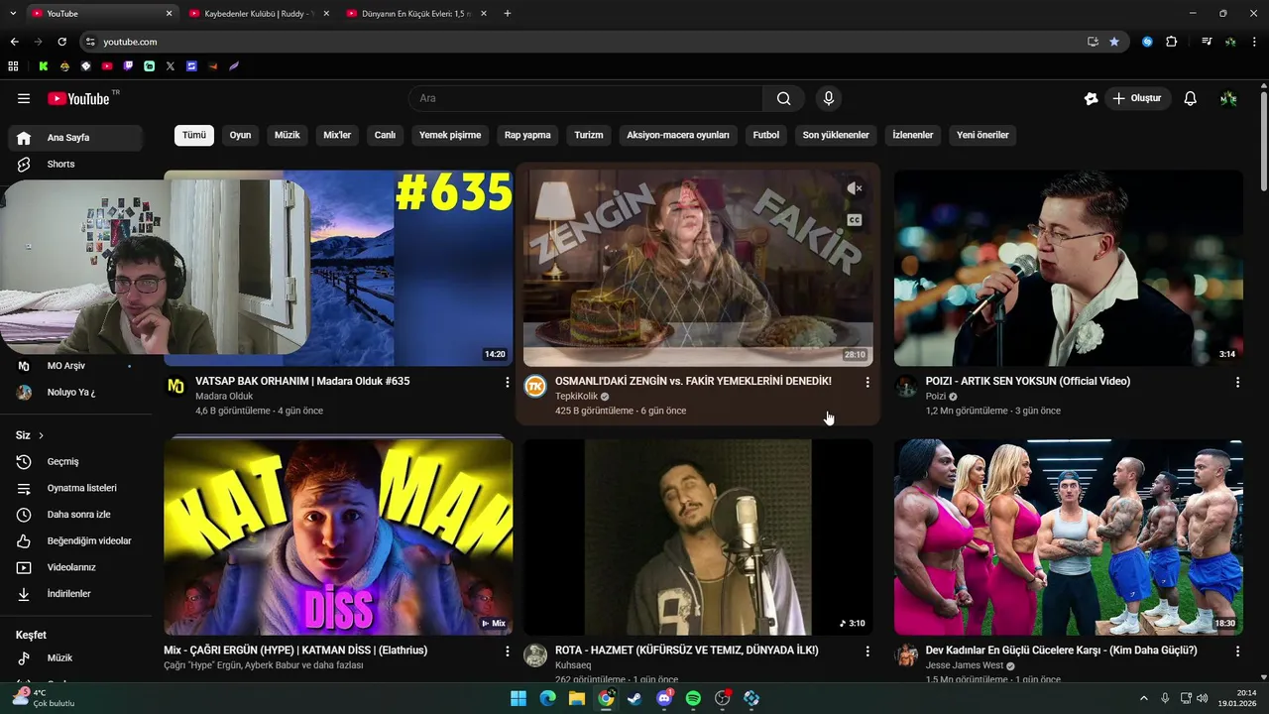Open the notifications bell
Viewport: 1269px width, 714px height.
1191,98
